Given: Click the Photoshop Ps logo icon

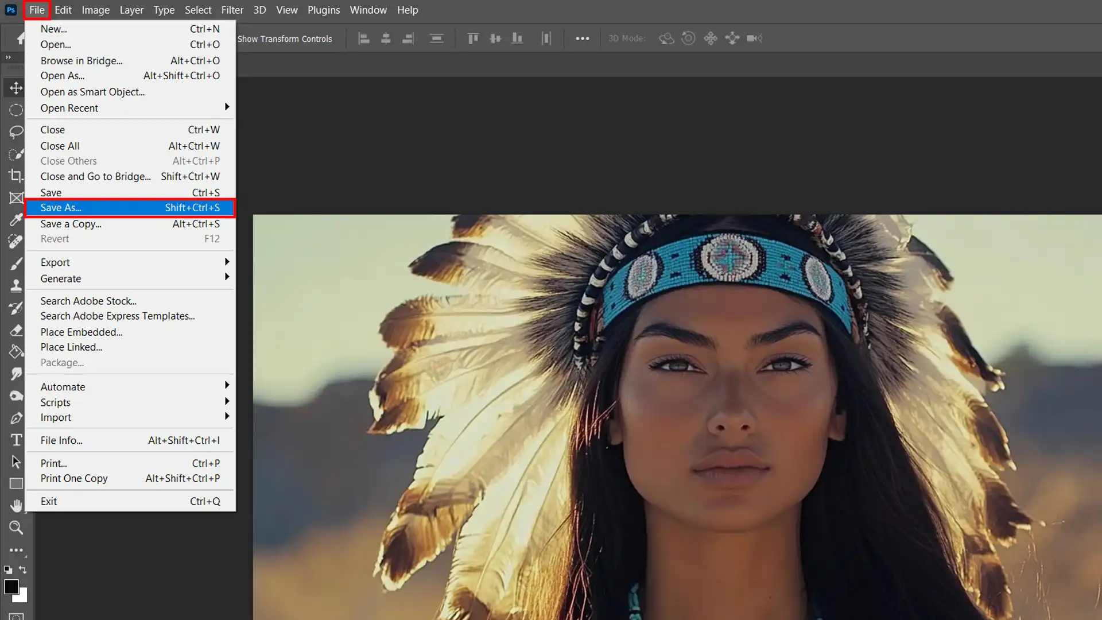Looking at the screenshot, I should click(x=11, y=10).
